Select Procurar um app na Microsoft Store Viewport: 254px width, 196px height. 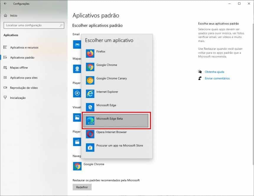tap(120, 145)
